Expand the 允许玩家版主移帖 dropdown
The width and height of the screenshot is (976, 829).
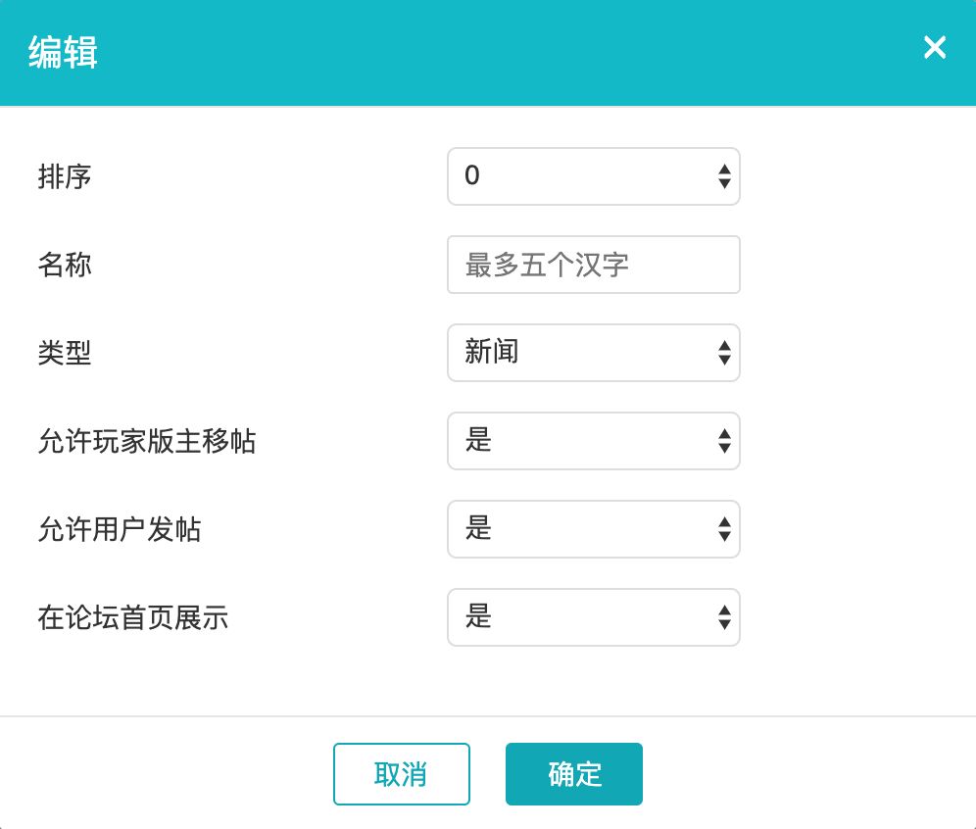(x=578, y=441)
